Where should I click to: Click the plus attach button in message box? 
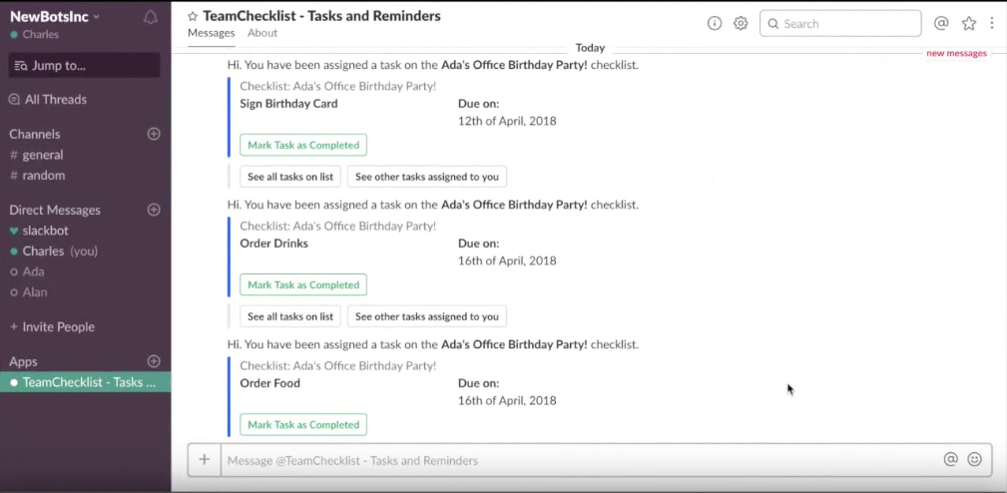[205, 460]
